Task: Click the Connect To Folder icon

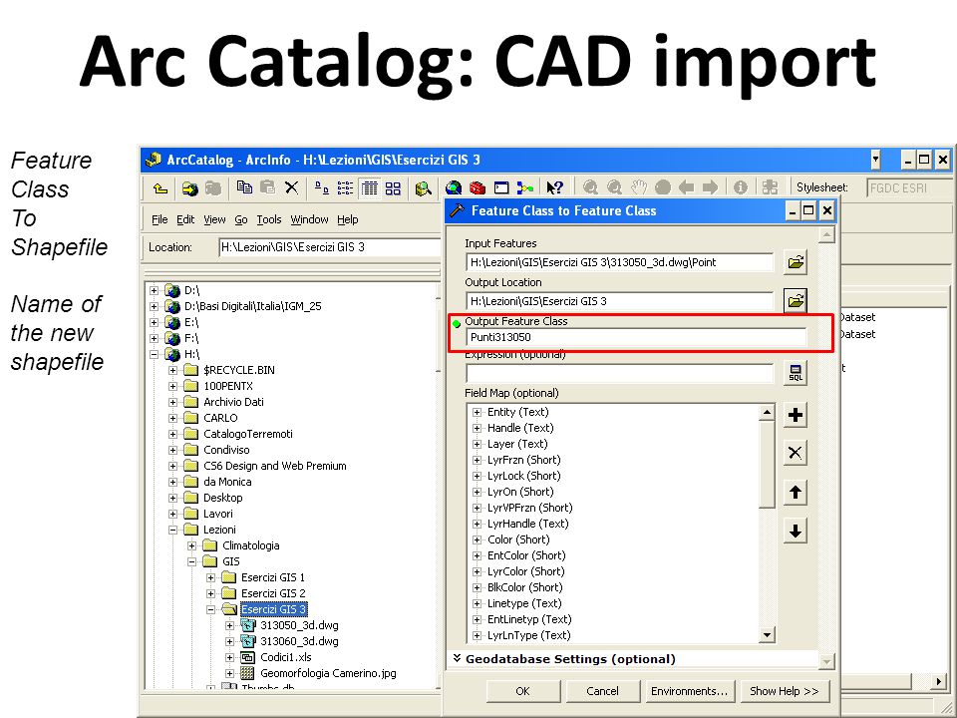Action: coord(189,188)
